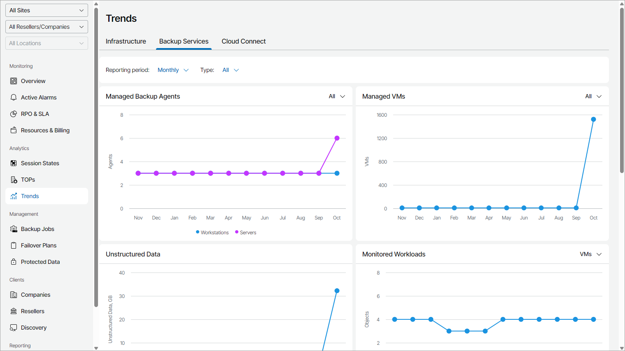Click the Overview dashboard icon

click(x=14, y=81)
